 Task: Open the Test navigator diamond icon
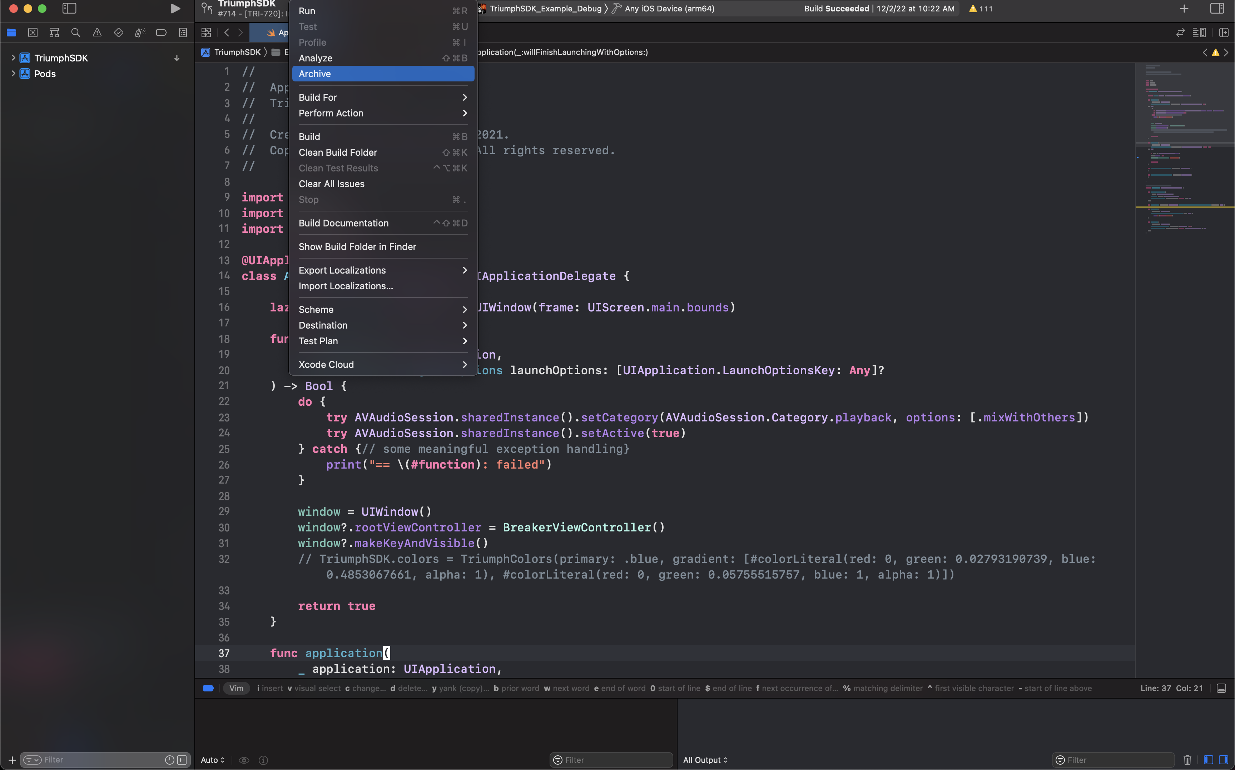(118, 32)
